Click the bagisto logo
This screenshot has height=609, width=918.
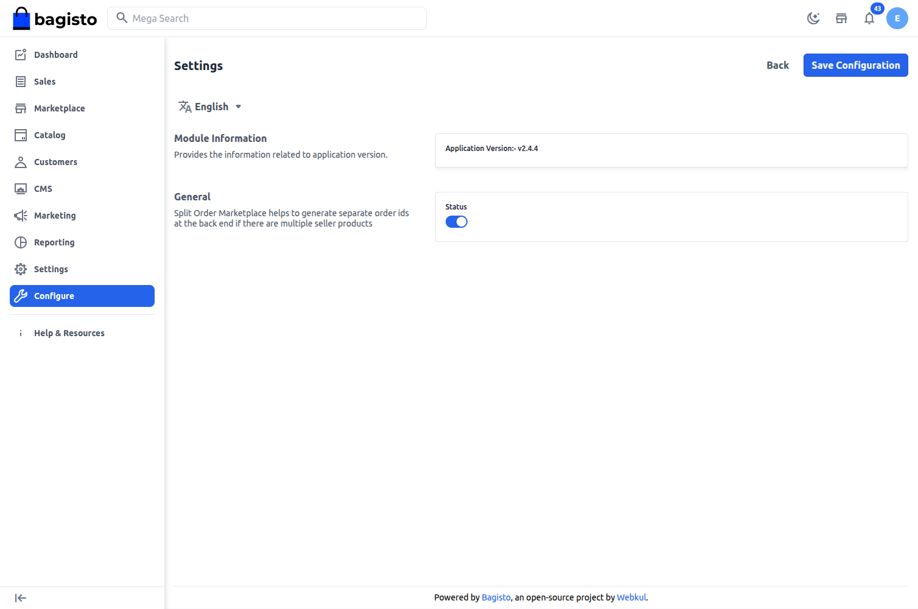pyautogui.click(x=55, y=19)
